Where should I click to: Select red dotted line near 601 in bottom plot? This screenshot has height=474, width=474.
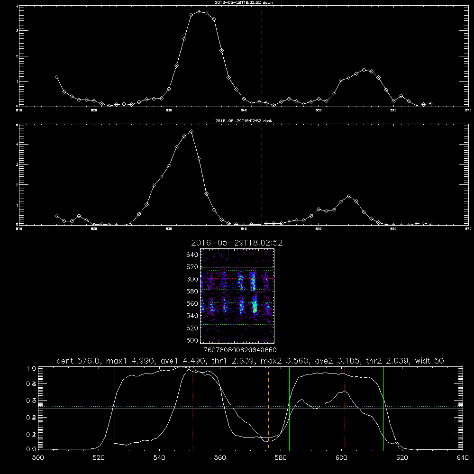tap(344, 408)
